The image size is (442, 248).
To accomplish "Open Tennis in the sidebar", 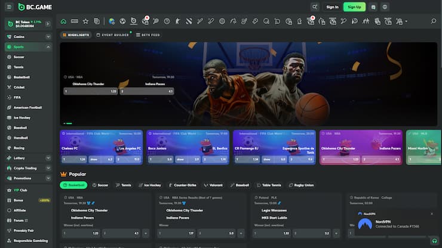I will [28, 67].
